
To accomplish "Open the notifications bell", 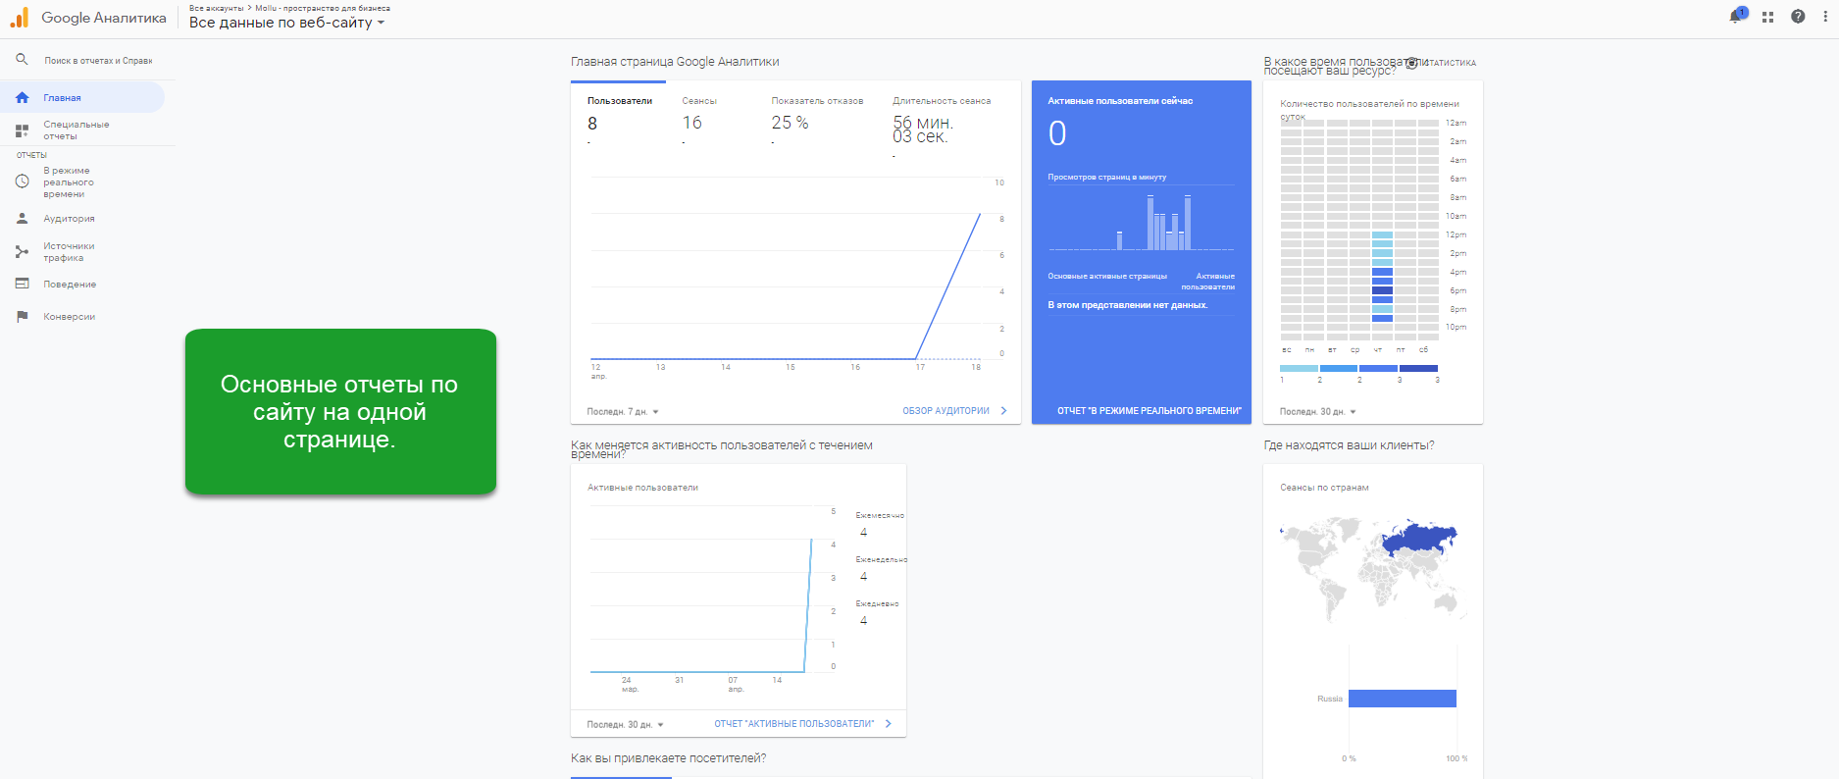I will pos(1736,17).
